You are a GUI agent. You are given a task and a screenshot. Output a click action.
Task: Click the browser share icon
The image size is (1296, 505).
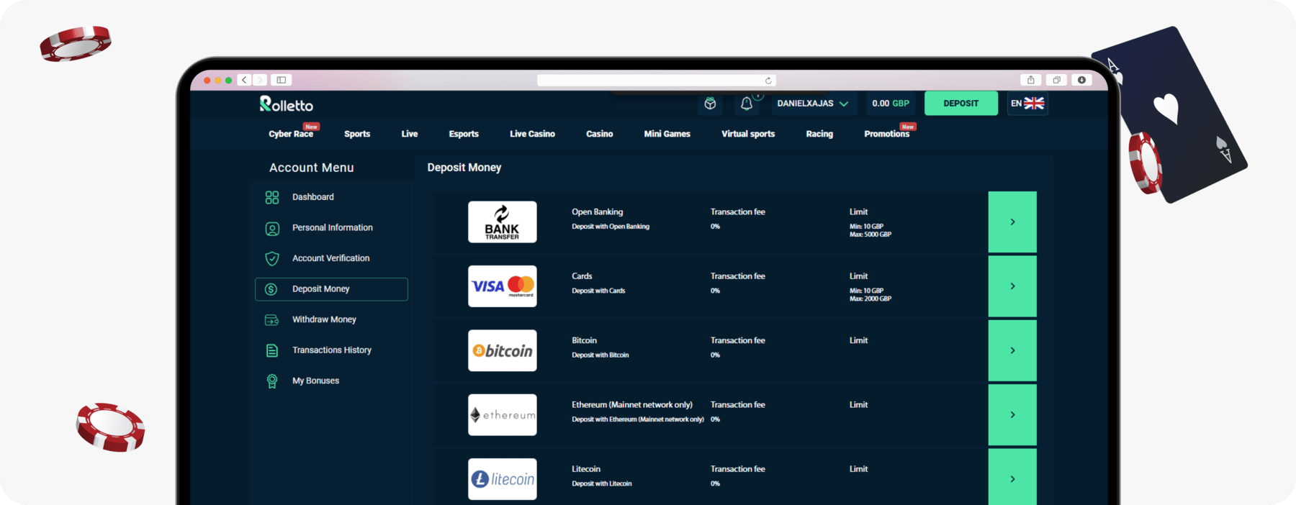pyautogui.click(x=1030, y=80)
